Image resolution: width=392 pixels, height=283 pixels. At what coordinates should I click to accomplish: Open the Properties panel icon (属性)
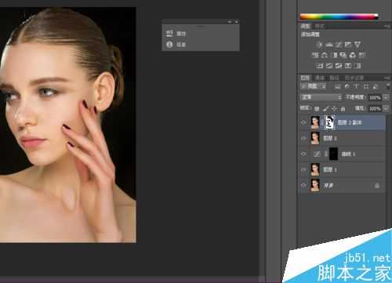(169, 34)
